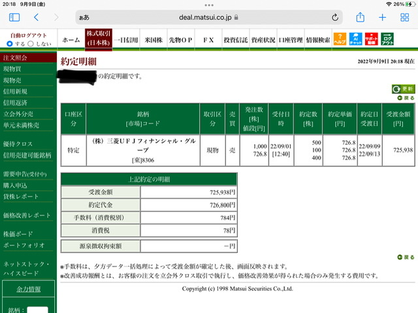
Task: Click the lower 戻る back link
Action: pos(406,257)
